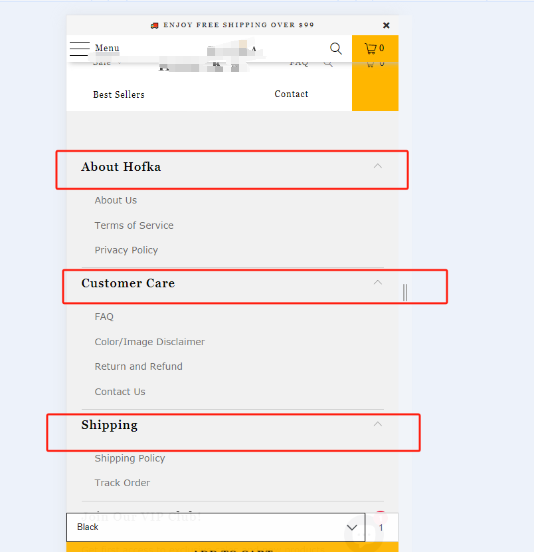534x552 pixels.
Task: Open the Shipping Policy link
Action: [130, 458]
